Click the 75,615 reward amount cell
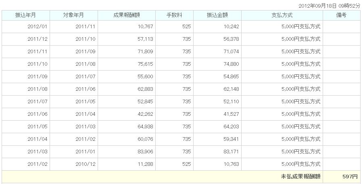 tap(127, 64)
